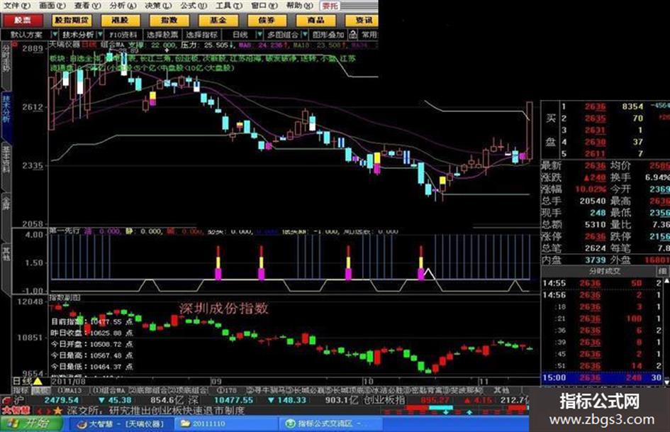Viewport: 670px width, 432px height.
Task: Click the 第一先行 indicator name
Action: point(65,231)
